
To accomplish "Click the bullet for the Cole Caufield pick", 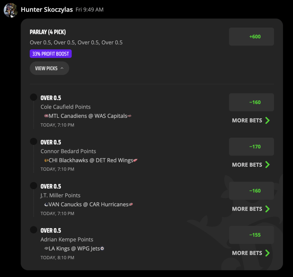I will point(34,97).
